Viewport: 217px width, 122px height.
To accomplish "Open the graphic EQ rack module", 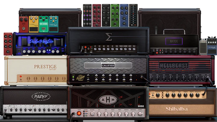I will [133, 15].
